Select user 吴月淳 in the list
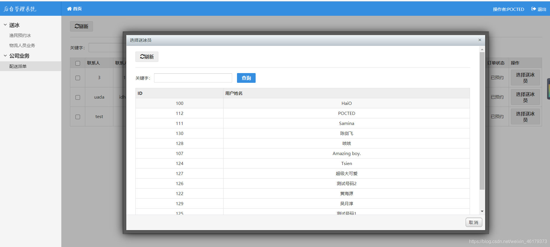Viewport: 550px width, 247px height. pos(347,203)
